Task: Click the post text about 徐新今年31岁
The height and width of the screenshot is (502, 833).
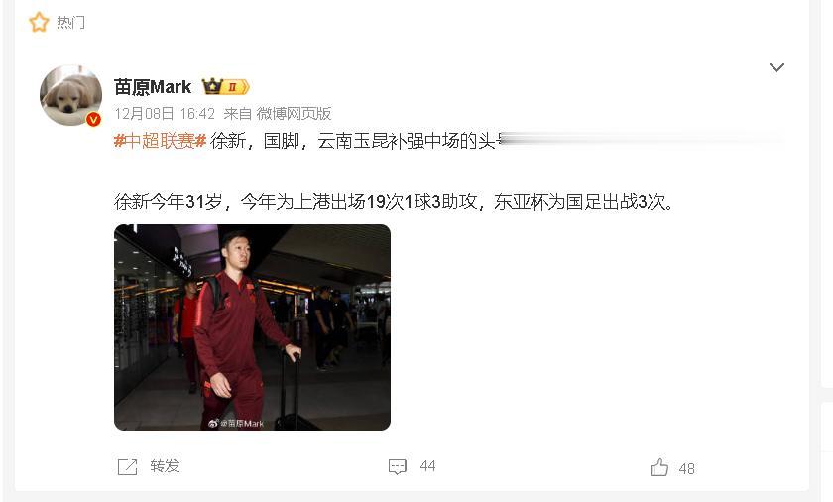Action: pos(395,202)
